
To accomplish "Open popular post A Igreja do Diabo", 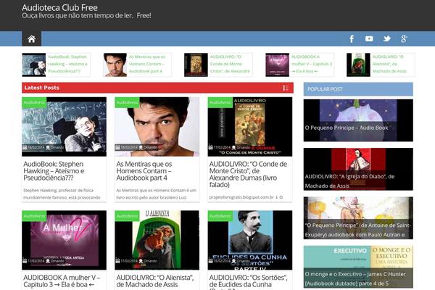I will click(x=358, y=169).
